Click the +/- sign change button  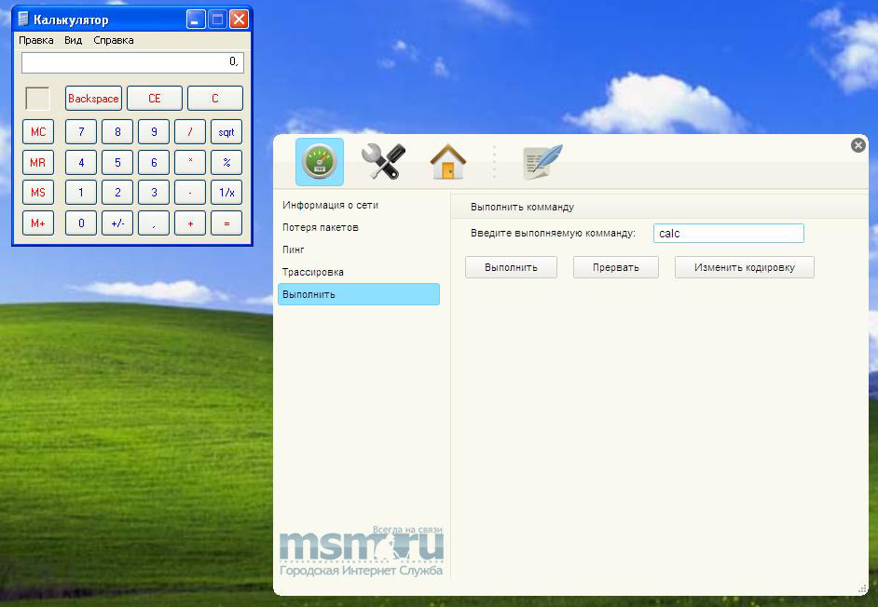[x=117, y=223]
